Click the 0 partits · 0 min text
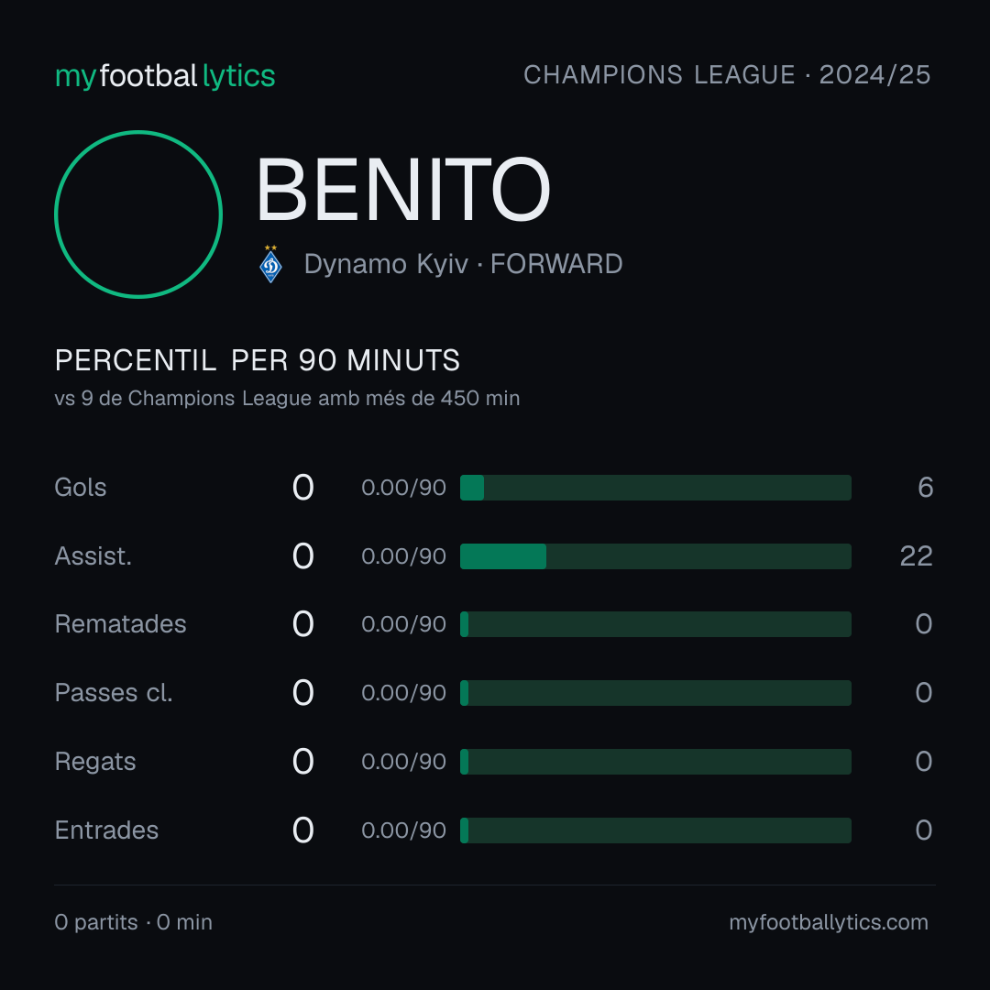The width and height of the screenshot is (990, 990). [133, 922]
